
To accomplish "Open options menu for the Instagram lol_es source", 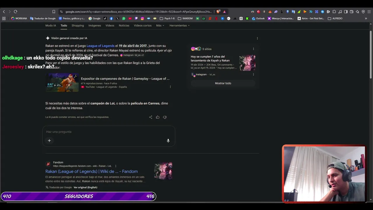I will [x=254, y=74].
